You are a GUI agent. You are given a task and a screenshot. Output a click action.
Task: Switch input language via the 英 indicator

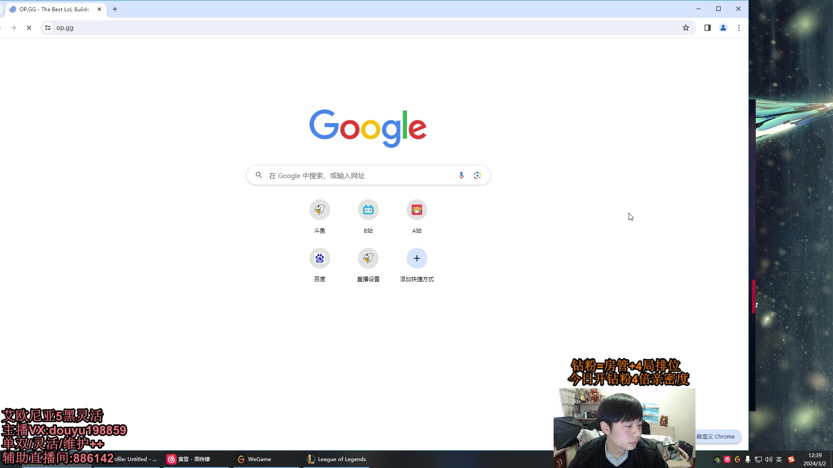[x=779, y=459]
